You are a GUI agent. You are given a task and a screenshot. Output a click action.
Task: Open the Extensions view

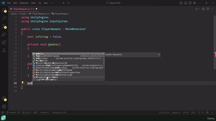click(x=4, y=42)
